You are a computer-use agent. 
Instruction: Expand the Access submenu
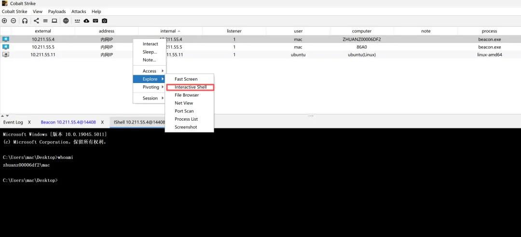[x=150, y=71]
